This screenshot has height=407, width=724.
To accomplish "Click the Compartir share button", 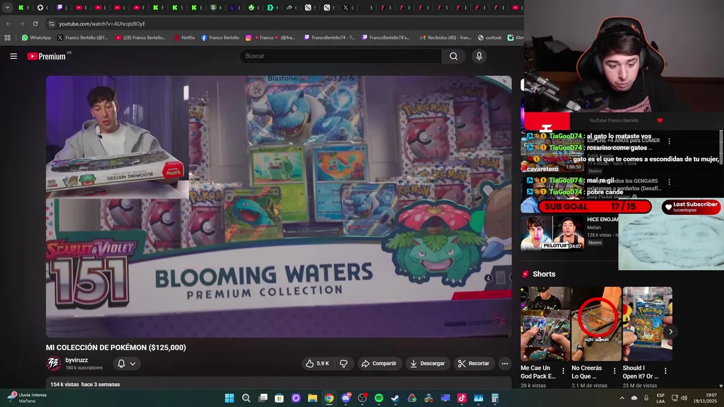I will [x=379, y=363].
